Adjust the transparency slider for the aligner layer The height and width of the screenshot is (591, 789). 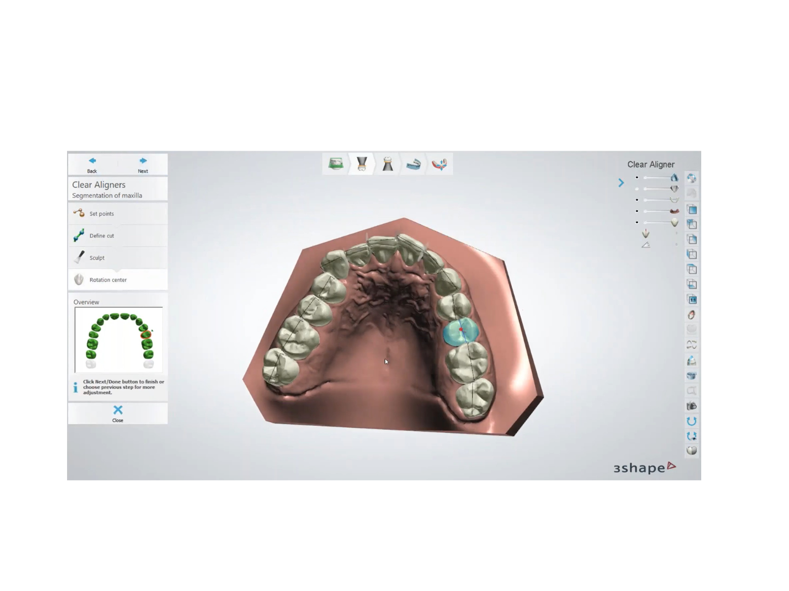[658, 178]
